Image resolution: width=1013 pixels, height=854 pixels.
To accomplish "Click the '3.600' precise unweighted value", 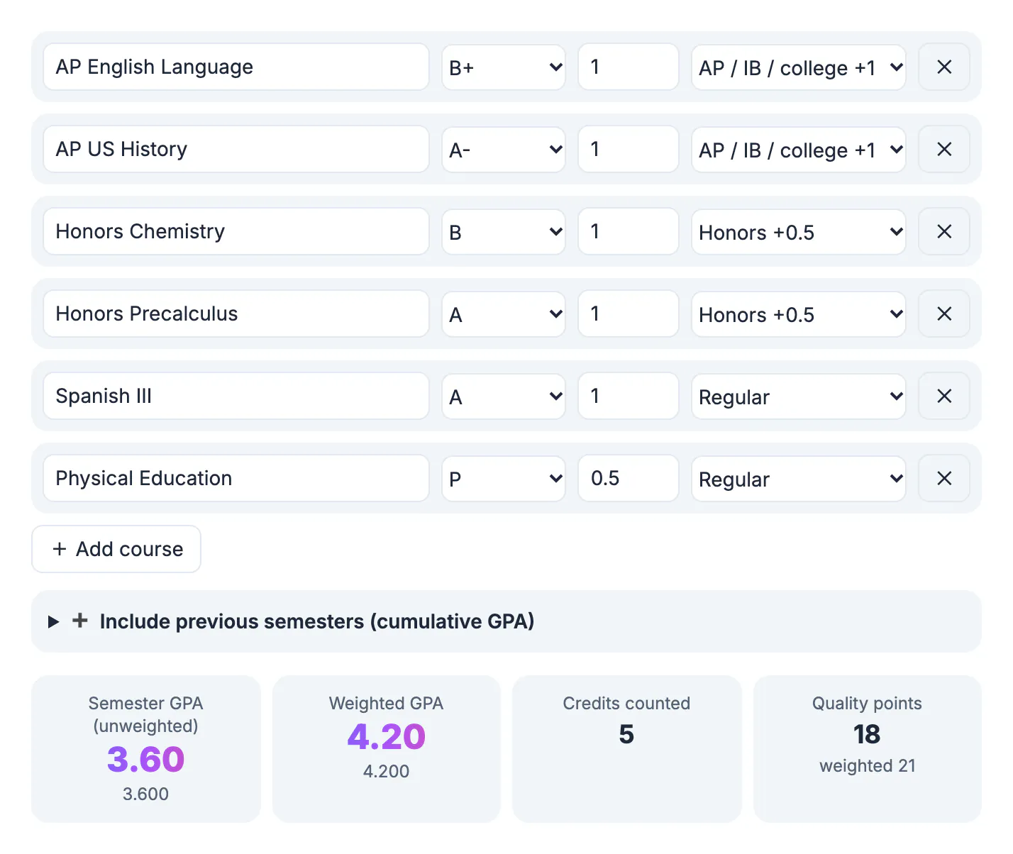I will (146, 794).
